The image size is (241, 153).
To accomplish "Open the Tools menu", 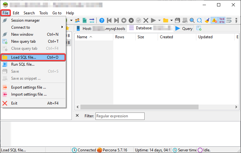I will (44, 13).
